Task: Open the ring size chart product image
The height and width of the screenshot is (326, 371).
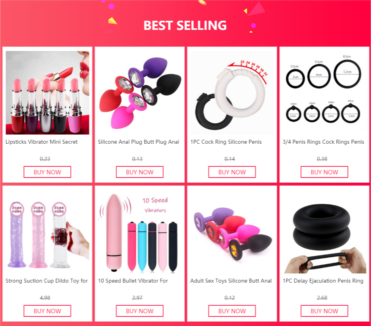Action: click(324, 92)
